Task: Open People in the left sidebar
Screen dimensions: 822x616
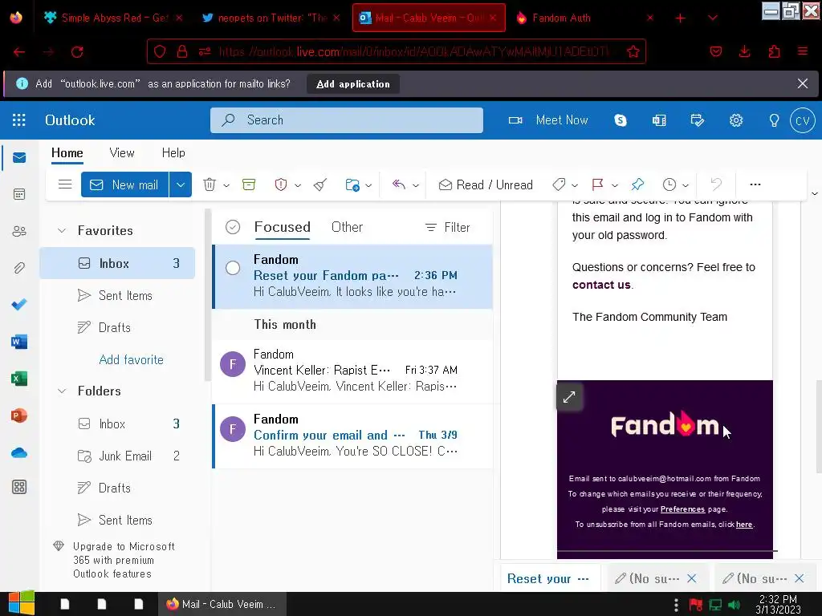Action: (x=19, y=231)
